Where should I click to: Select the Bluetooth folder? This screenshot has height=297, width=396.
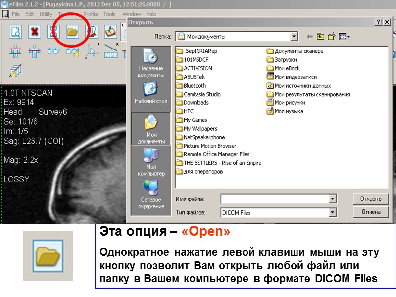pyautogui.click(x=191, y=85)
